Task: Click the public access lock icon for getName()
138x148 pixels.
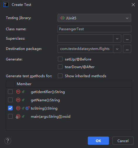Action: (23, 100)
